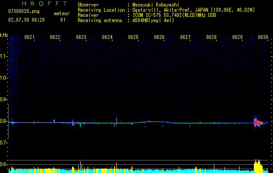
Task: Click the gray vertical range bar at left edge
Action: click(x=8, y=122)
